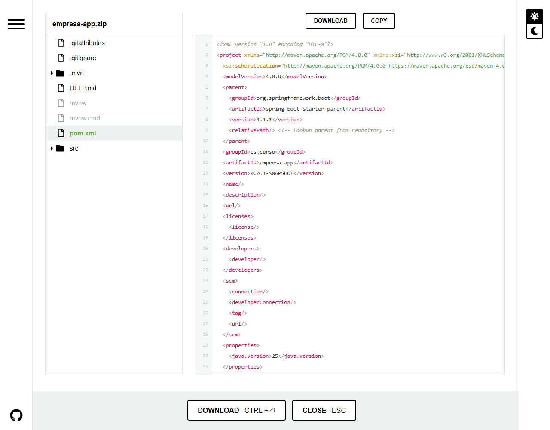Viewport: 550px width, 430px height.
Task: Click the es.curso groupId line
Action: click(x=264, y=152)
